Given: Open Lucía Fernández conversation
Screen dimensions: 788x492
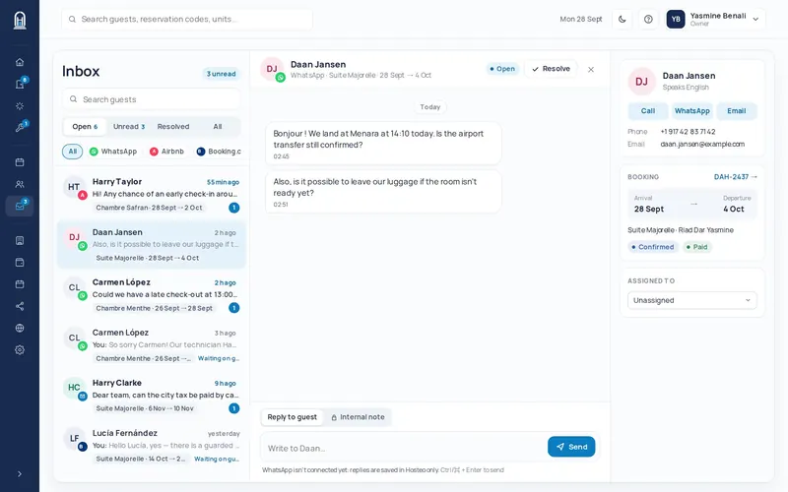Looking at the screenshot, I should pos(152,446).
